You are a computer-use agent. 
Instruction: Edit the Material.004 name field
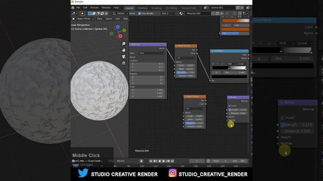click(x=198, y=14)
